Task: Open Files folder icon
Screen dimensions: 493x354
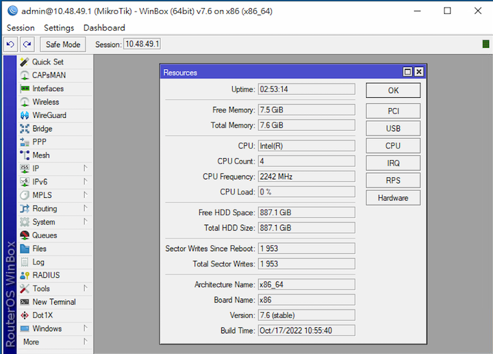Action: pos(25,249)
